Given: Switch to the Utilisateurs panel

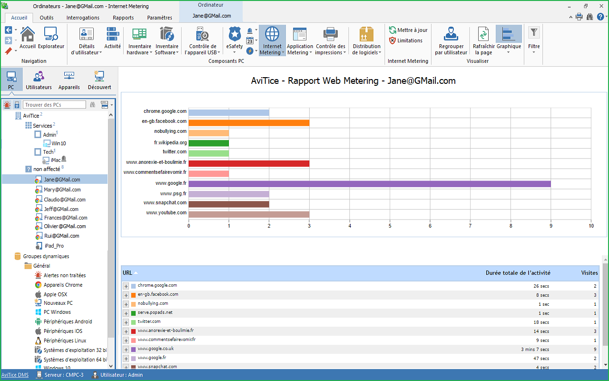Looking at the screenshot, I should (x=39, y=80).
